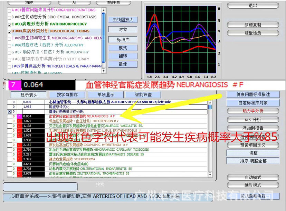Uncheck the D #04 NOSOLOGICAL FORMS checkbox
This screenshot has width=286, height=211.
click(9, 32)
